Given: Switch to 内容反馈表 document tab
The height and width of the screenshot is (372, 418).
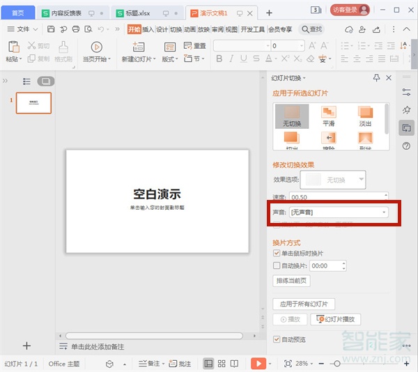Looking at the screenshot, I should pyautogui.click(x=72, y=13).
